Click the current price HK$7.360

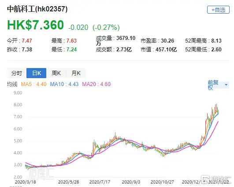[36, 25]
